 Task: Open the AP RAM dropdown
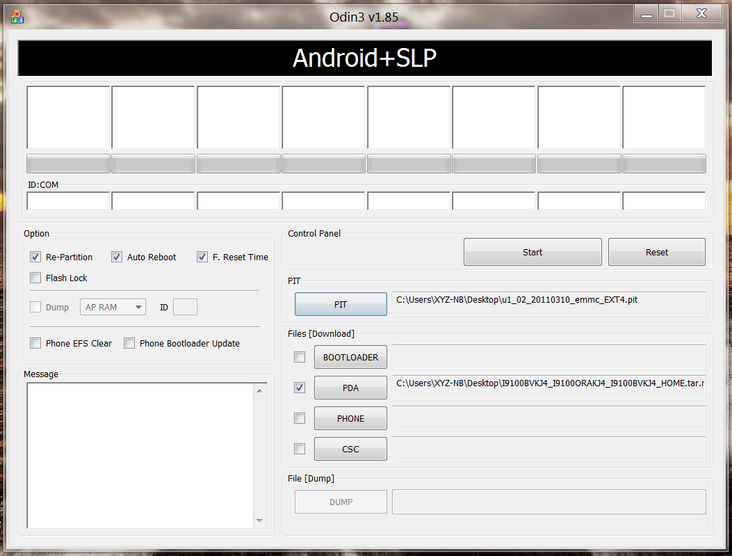pyautogui.click(x=113, y=307)
